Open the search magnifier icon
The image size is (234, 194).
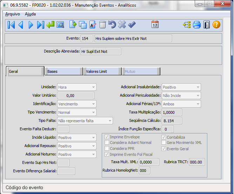[60, 25]
